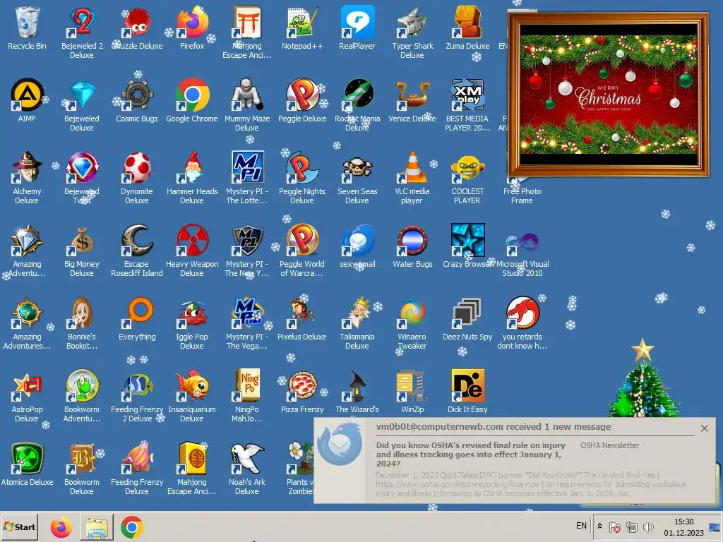The image size is (723, 542).
Task: Click the AstroPop Deluxe icon
Action: click(27, 386)
